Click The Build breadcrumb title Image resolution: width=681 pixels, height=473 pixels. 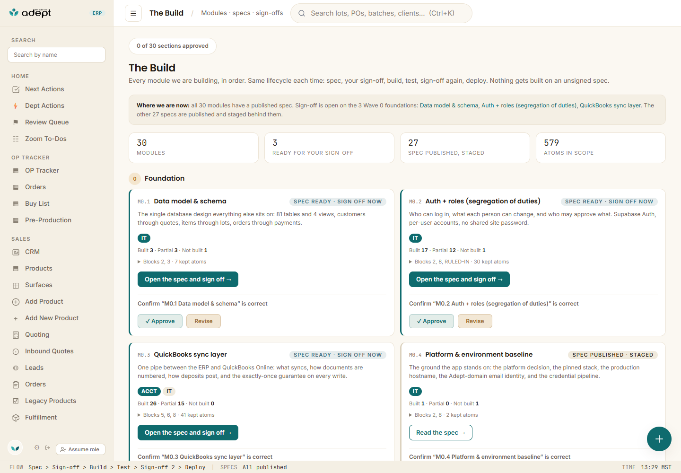coord(166,13)
